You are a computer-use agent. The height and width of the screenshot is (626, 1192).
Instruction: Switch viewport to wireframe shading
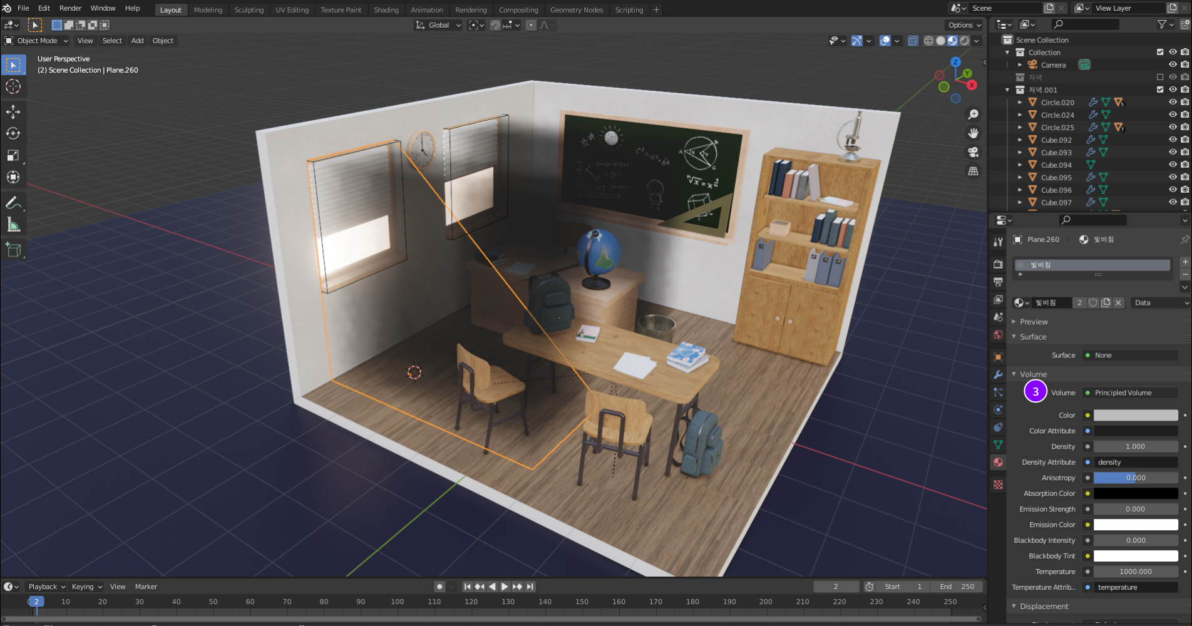(928, 41)
